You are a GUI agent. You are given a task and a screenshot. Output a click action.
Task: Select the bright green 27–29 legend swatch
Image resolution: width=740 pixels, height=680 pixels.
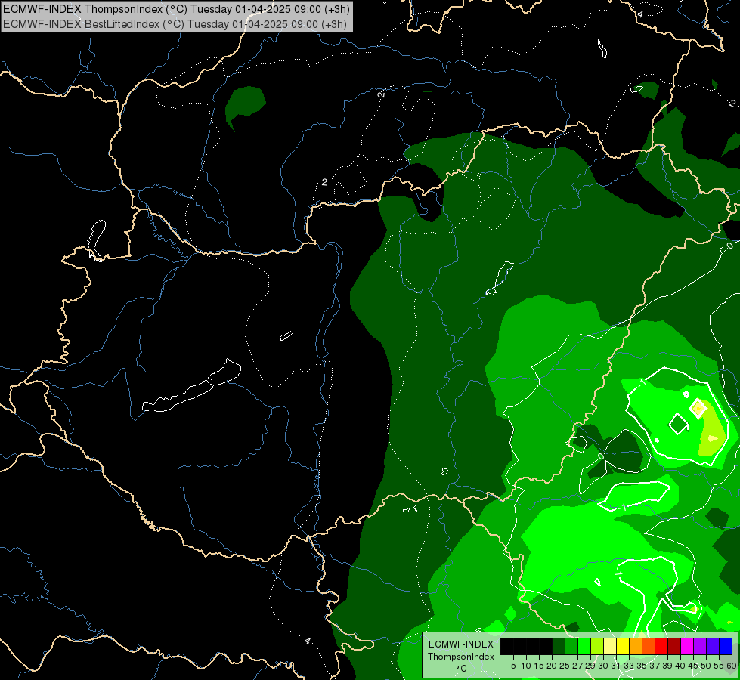point(584,646)
